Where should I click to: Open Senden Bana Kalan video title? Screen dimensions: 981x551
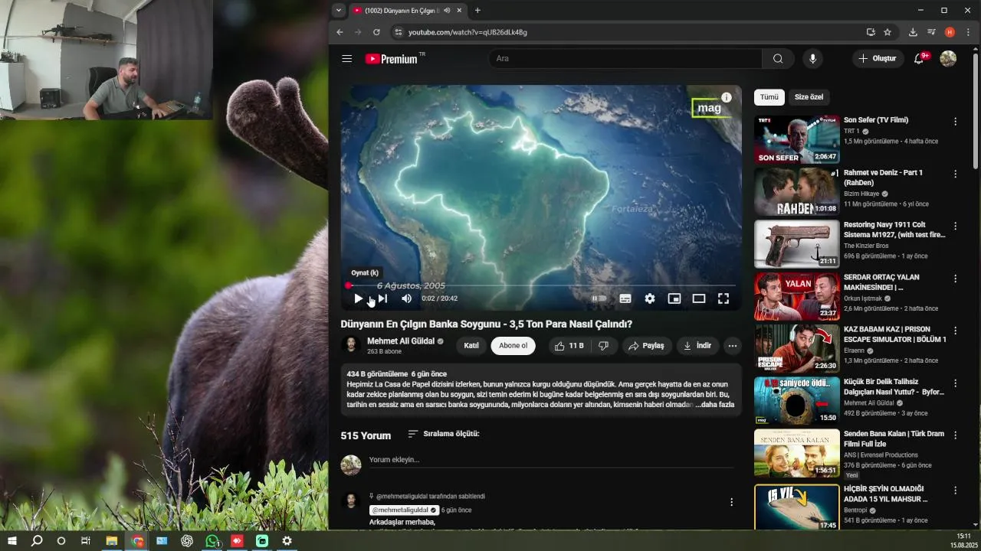pyautogui.click(x=894, y=439)
